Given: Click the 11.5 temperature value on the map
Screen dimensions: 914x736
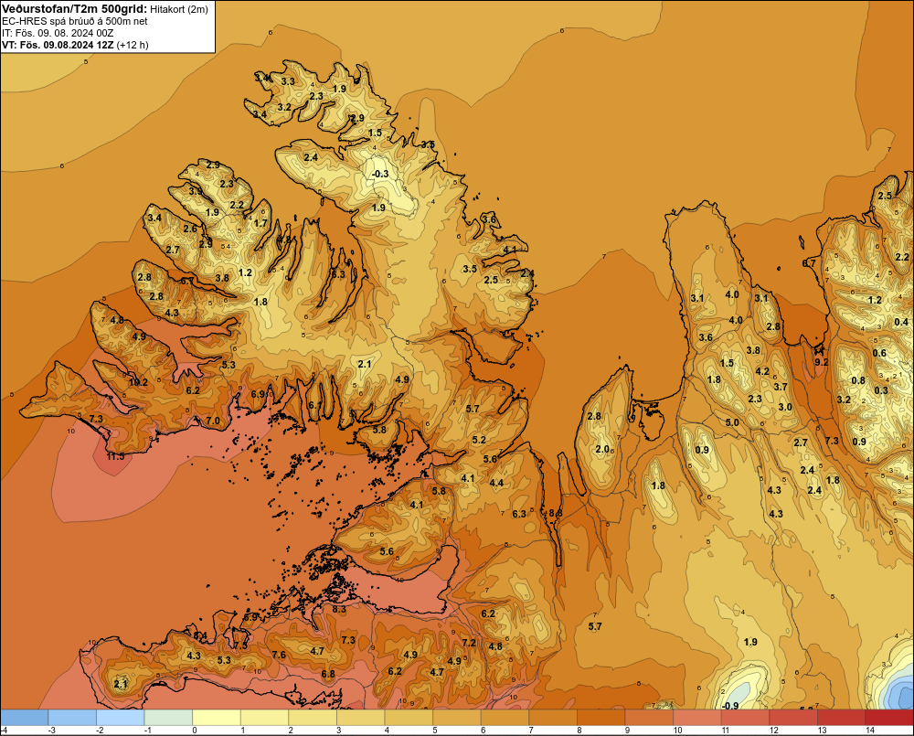Looking at the screenshot, I should click(115, 456).
